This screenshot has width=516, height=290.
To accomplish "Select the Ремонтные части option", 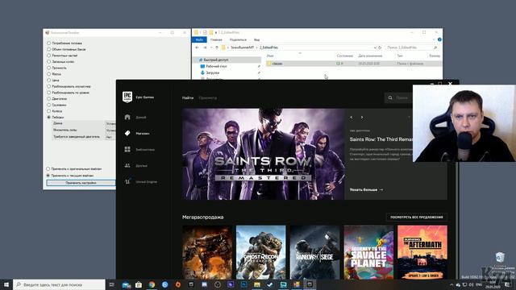I will tap(48, 56).
